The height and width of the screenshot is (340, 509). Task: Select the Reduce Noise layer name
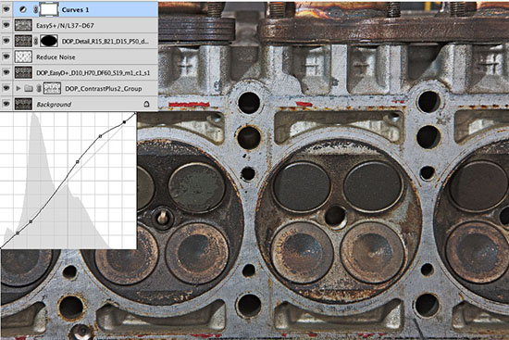coord(56,57)
